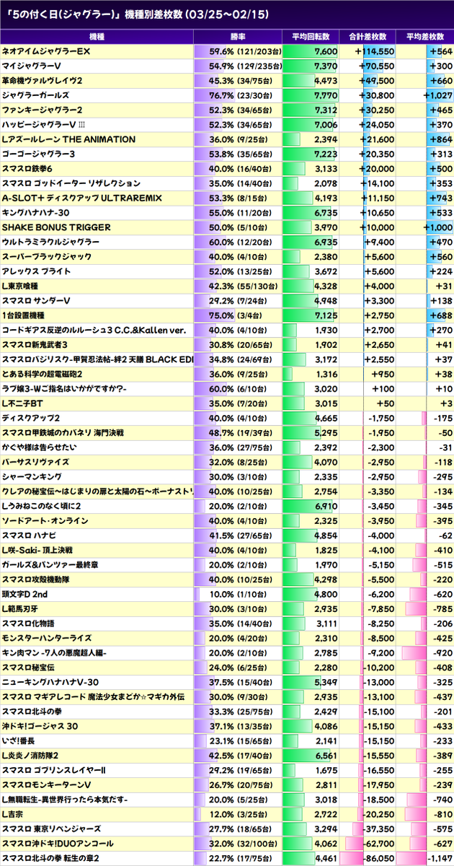Select ゴーゴージャグラー3 average spins 7,223
The image size is (454, 866).
click(326, 154)
